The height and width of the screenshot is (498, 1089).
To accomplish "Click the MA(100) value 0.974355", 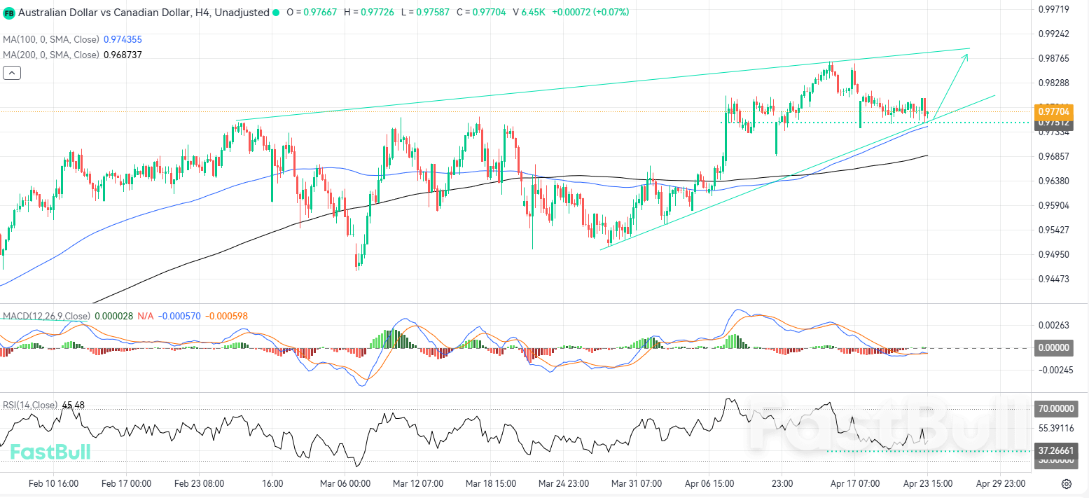I will (123, 40).
